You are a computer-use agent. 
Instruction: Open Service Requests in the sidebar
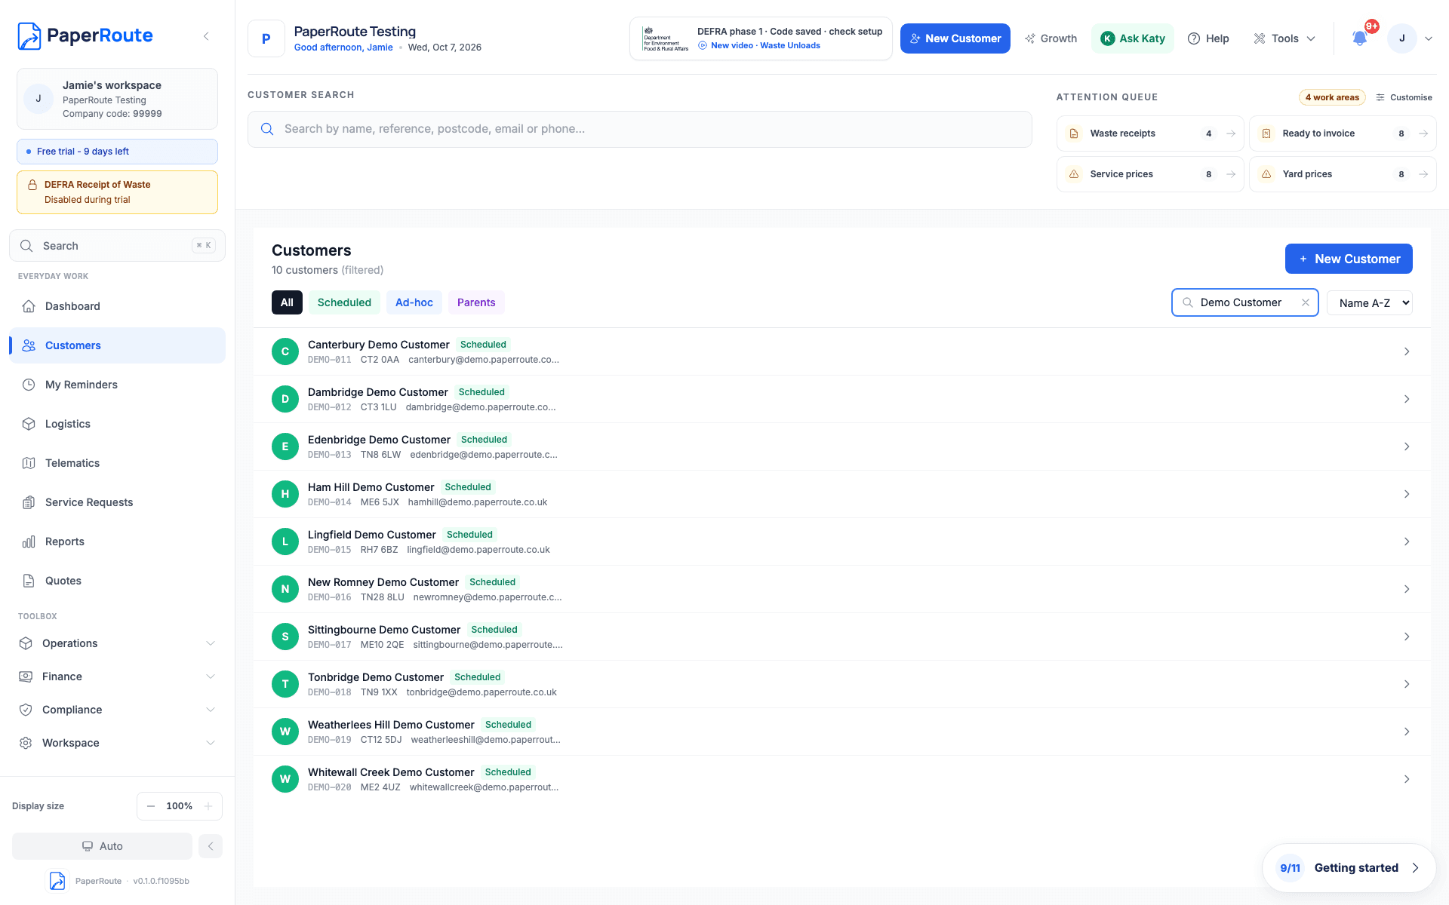coord(117,502)
